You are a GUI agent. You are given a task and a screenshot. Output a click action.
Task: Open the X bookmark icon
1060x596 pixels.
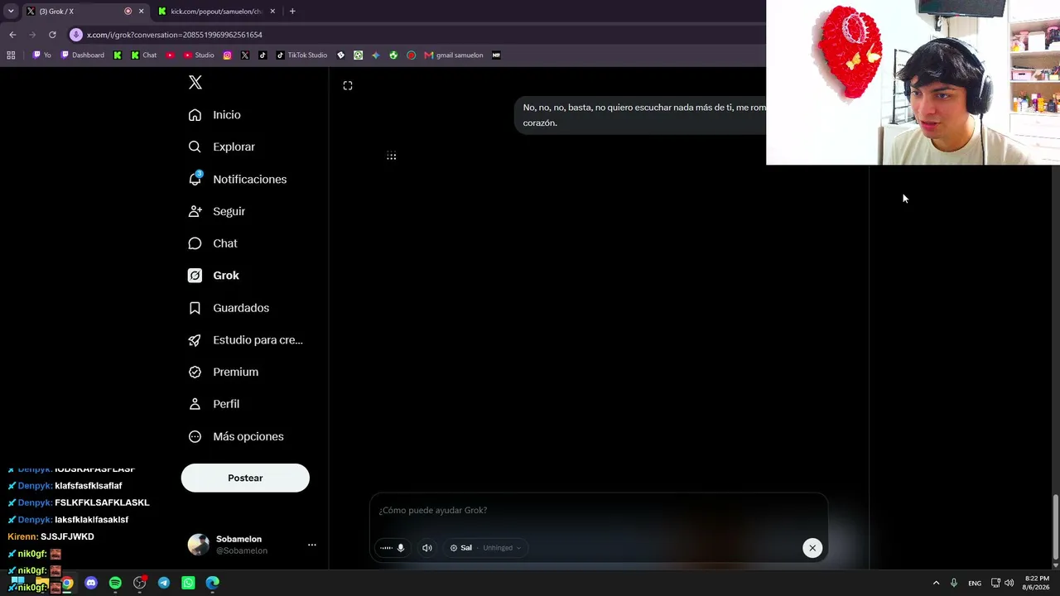click(x=245, y=55)
